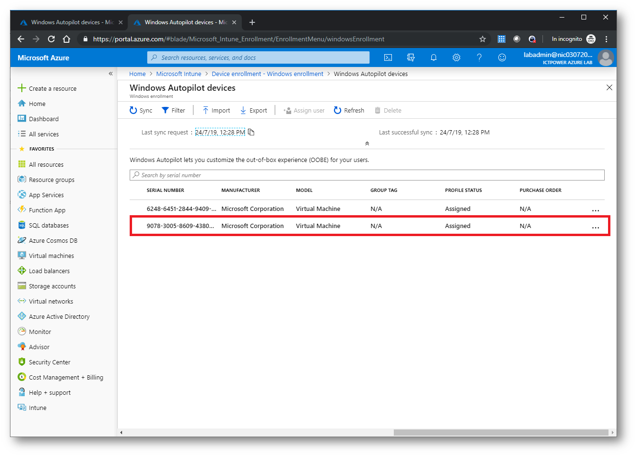Open Dashboard in the sidebar

pyautogui.click(x=38, y=119)
